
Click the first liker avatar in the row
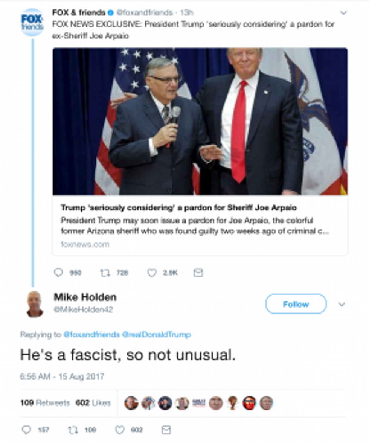(131, 403)
